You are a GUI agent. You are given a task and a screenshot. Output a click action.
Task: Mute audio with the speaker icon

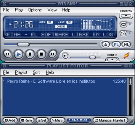point(65,56)
